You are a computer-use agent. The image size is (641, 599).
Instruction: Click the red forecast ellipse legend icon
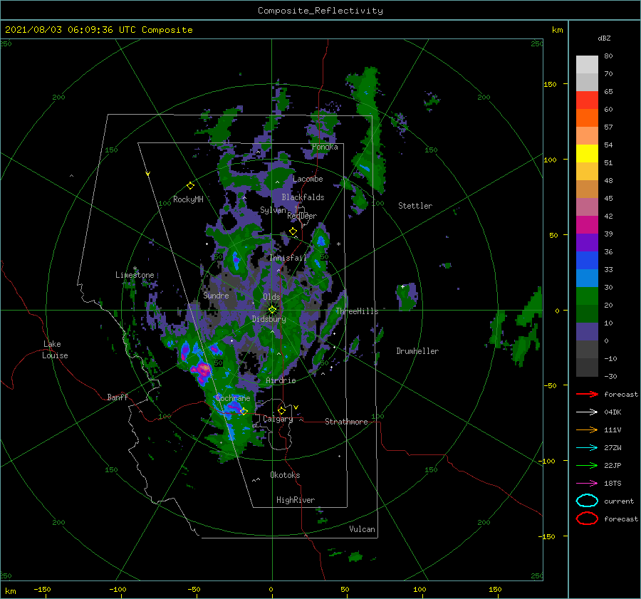(587, 519)
